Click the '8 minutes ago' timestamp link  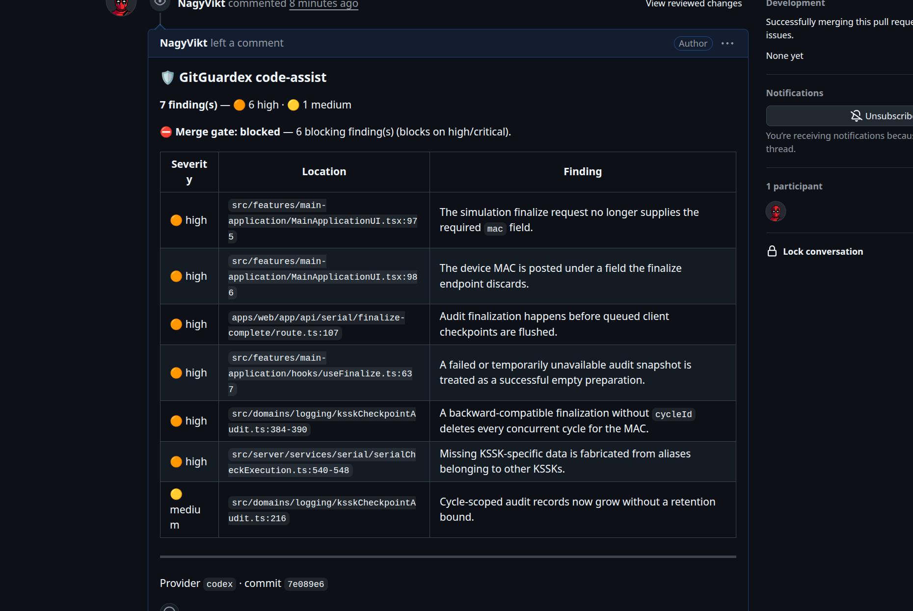323,4
